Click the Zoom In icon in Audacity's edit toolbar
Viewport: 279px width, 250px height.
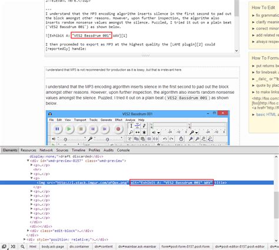[x=191, y=139]
